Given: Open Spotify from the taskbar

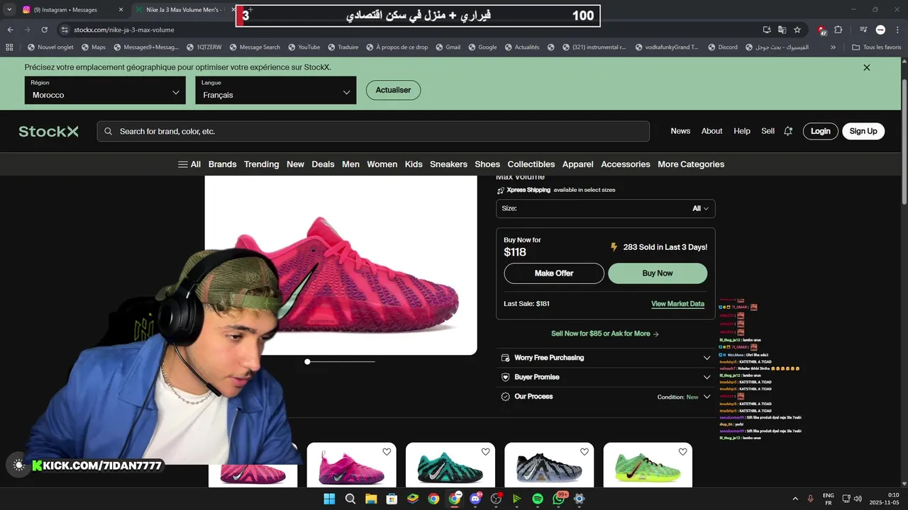Looking at the screenshot, I should click(x=538, y=499).
